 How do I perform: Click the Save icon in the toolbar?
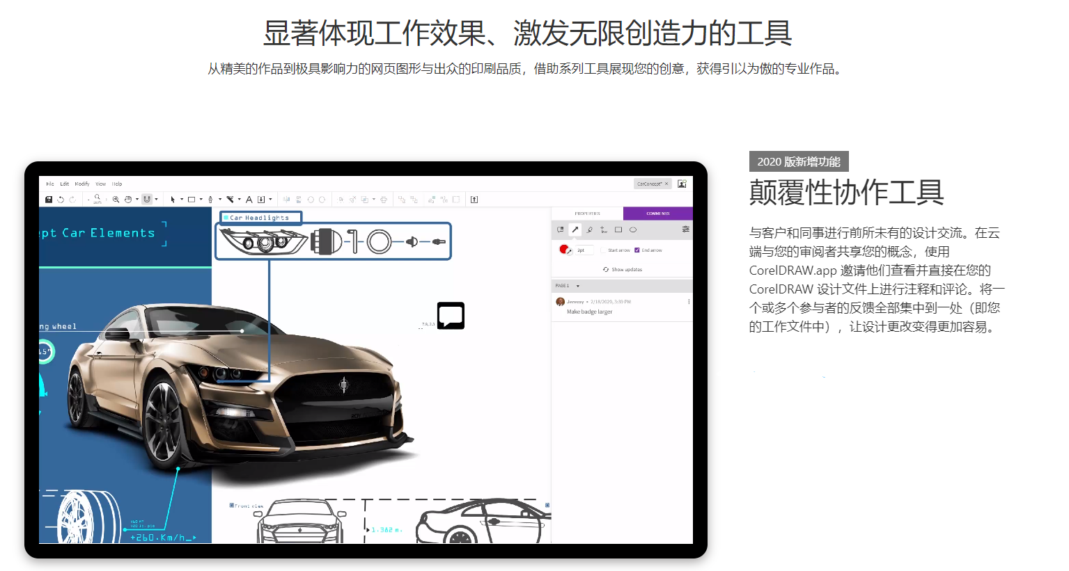coord(49,200)
